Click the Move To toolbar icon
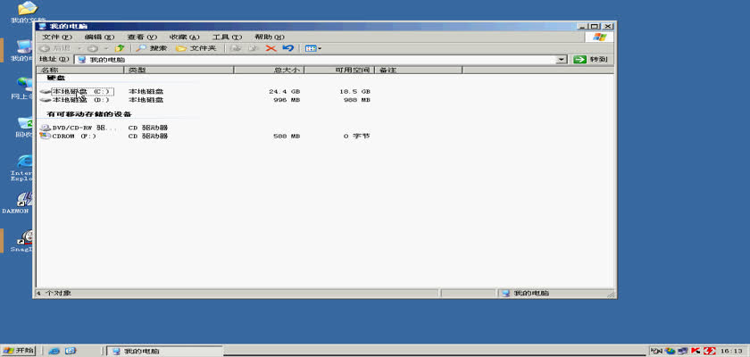The image size is (750, 357). 236,48
